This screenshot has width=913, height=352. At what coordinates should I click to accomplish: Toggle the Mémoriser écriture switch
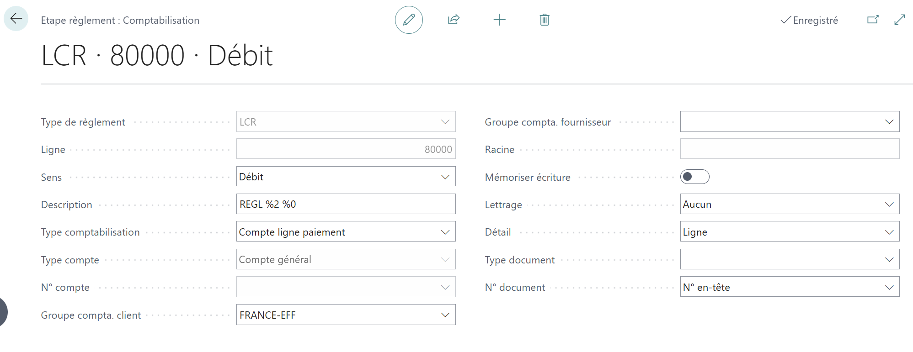point(694,177)
